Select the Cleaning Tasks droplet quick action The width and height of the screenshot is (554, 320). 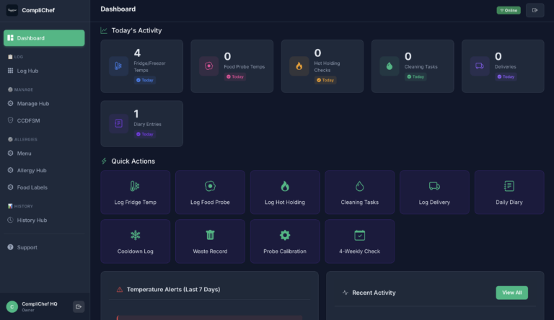point(359,186)
